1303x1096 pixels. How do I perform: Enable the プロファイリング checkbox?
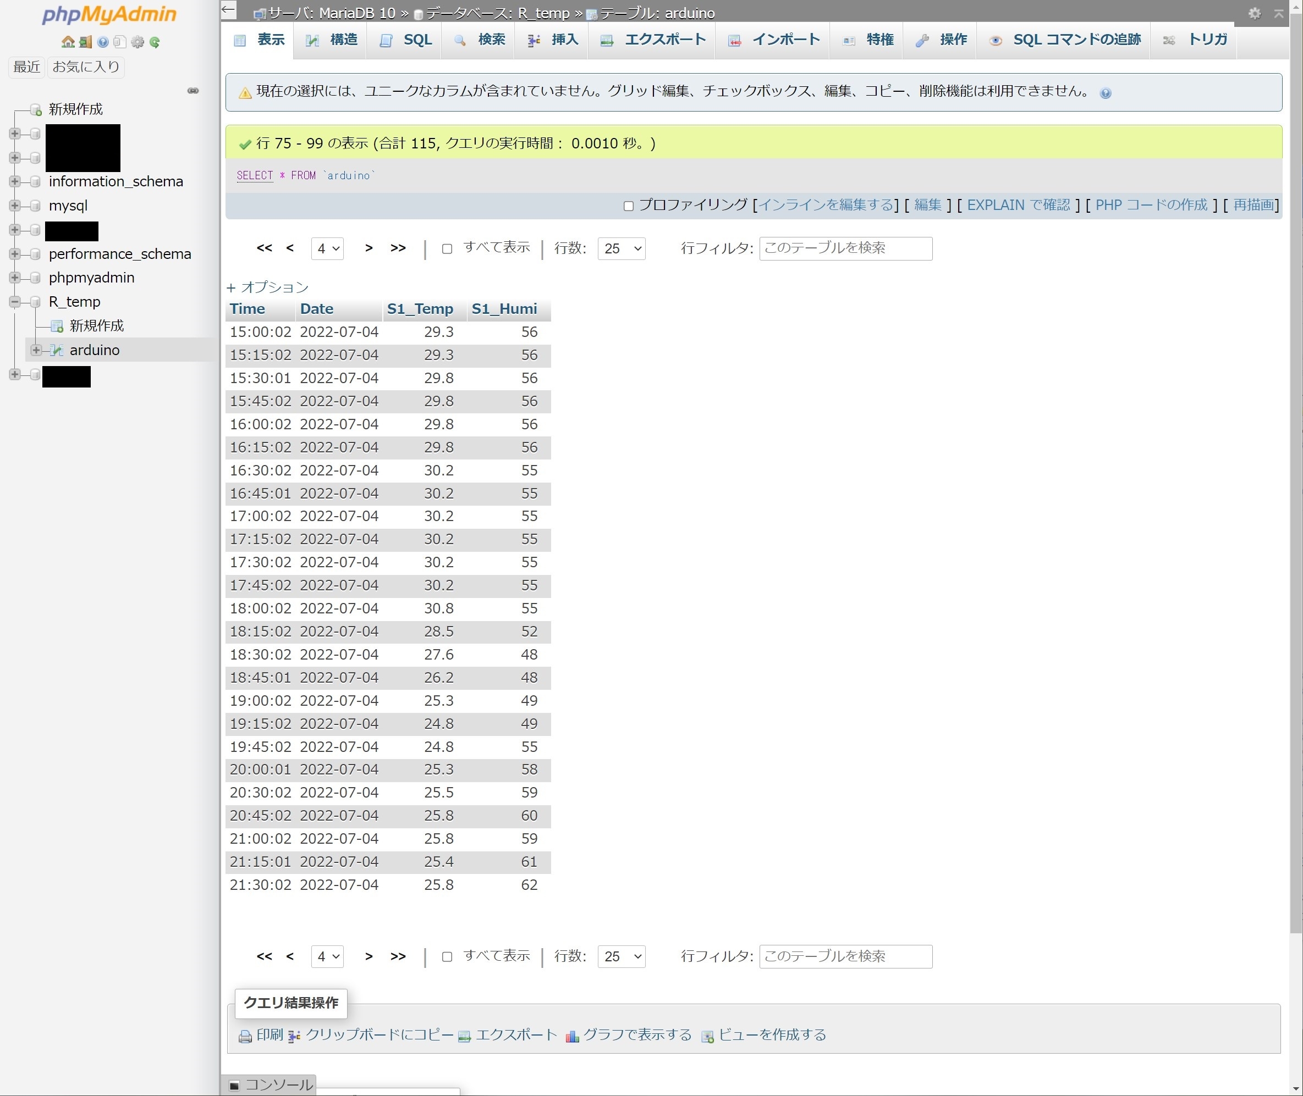629,206
